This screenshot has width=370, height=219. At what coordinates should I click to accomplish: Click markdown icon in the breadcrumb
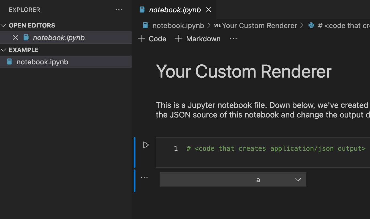[x=217, y=26]
